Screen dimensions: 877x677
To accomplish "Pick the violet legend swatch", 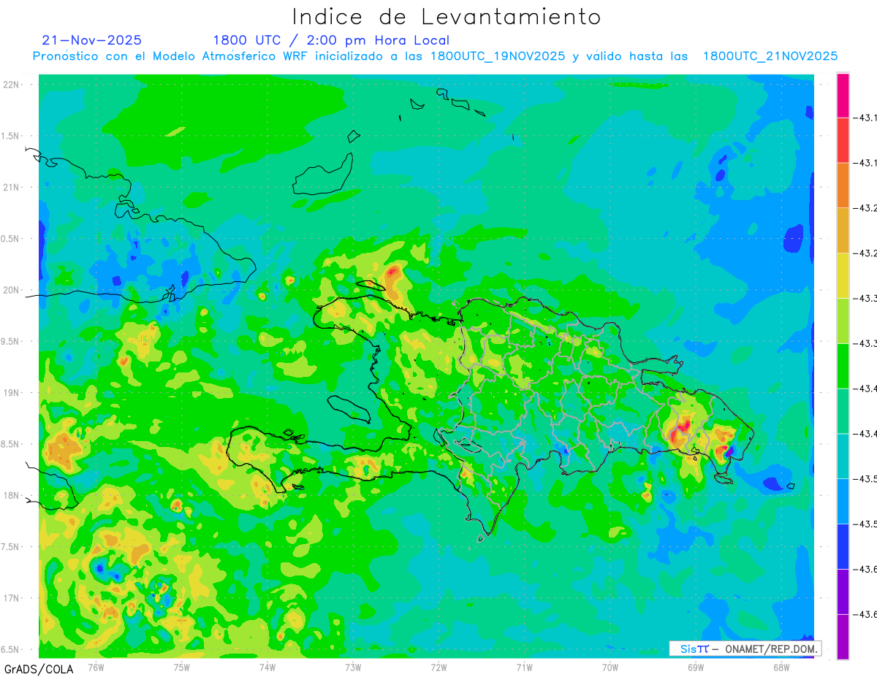I will [843, 592].
